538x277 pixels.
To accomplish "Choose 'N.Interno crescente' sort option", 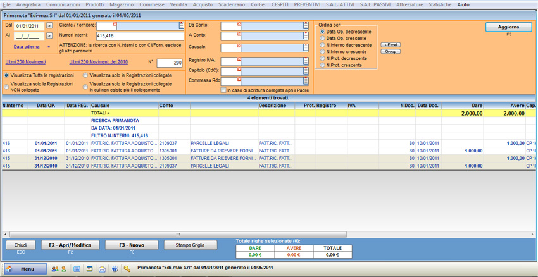I will pyautogui.click(x=322, y=52).
